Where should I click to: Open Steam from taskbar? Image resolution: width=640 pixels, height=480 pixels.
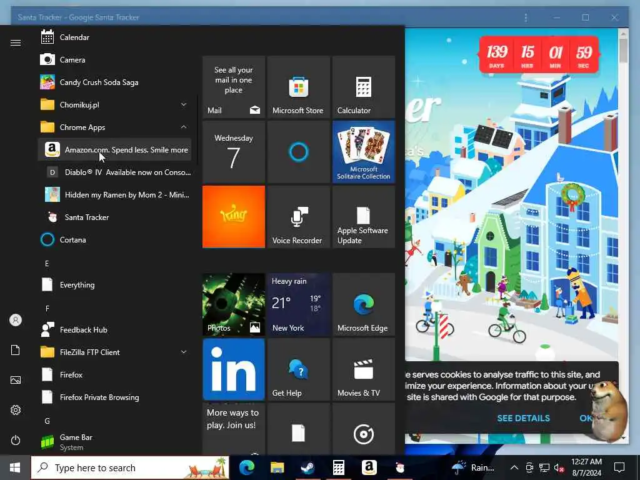click(307, 467)
